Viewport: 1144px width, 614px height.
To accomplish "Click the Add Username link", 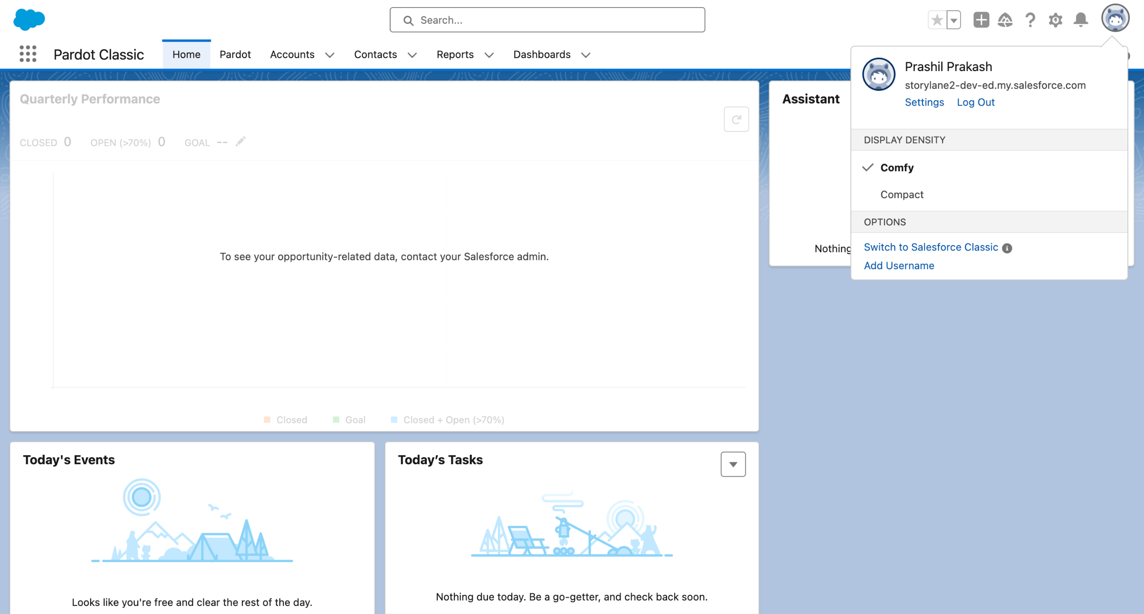I will click(x=899, y=266).
